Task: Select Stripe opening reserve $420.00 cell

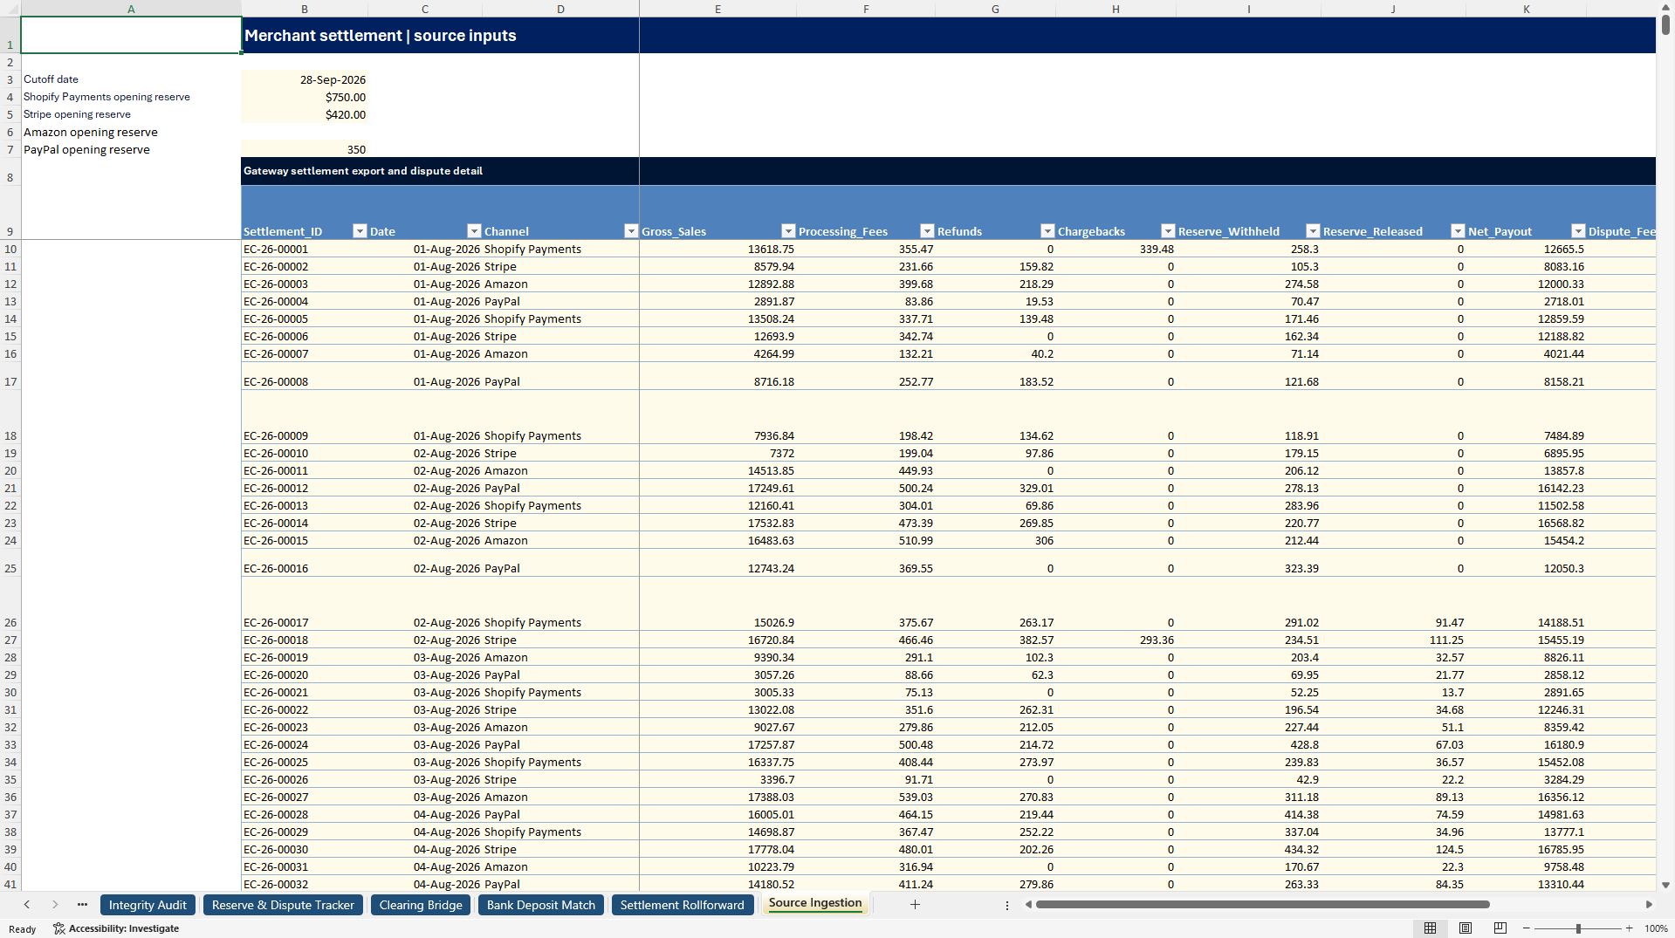Action: (x=305, y=114)
